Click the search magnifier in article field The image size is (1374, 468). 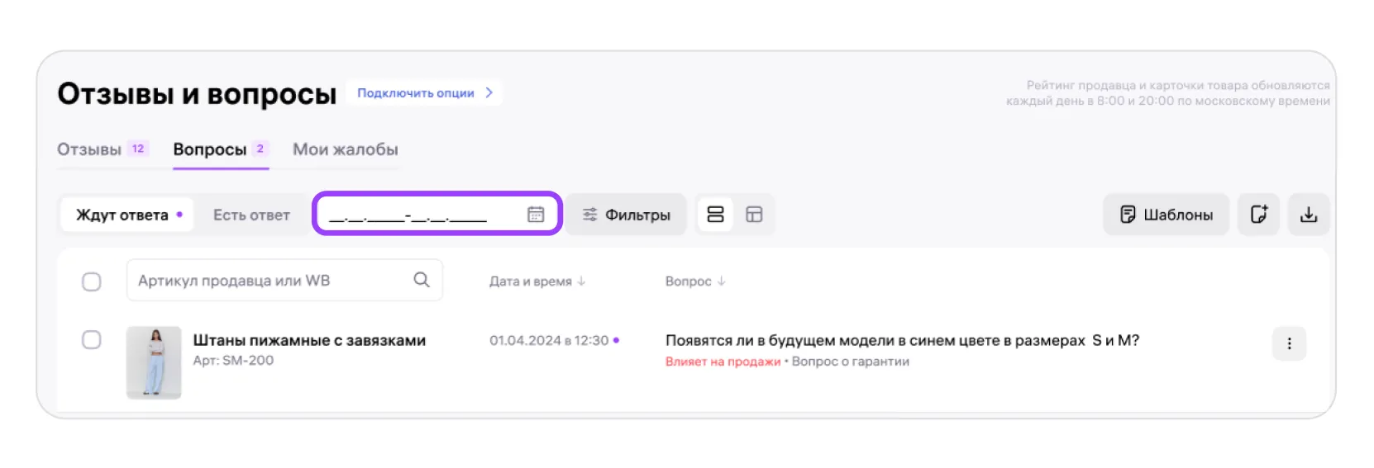(422, 280)
